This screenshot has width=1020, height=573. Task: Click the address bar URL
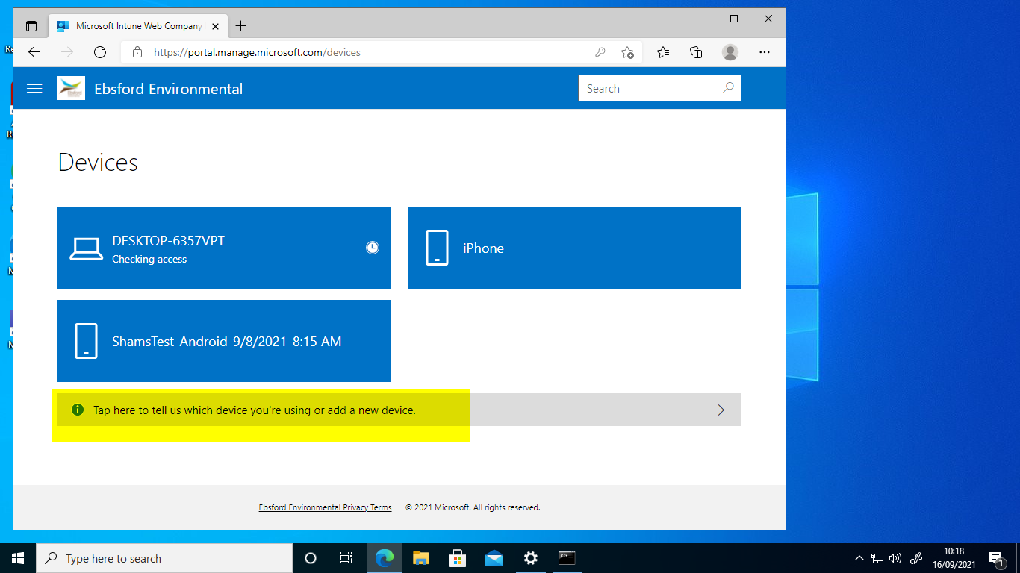[x=257, y=52]
